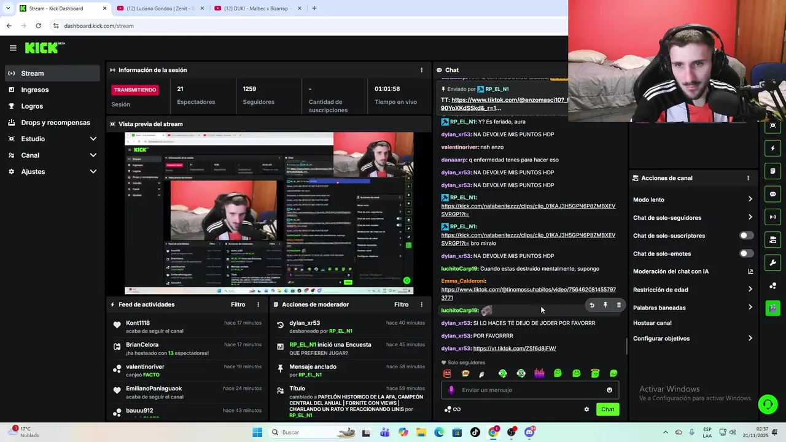Click the taskbar Buscar search box
Viewport: 786px width, 442px height.
(313, 432)
